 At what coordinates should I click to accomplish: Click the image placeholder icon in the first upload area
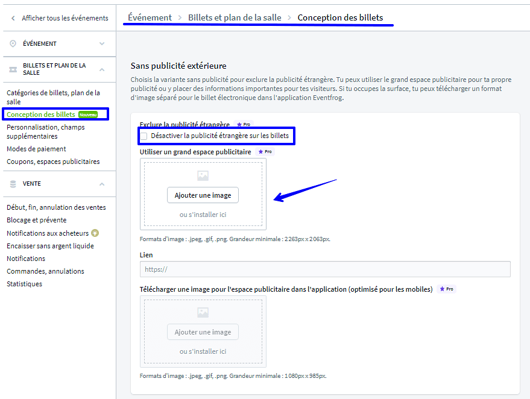point(203,176)
